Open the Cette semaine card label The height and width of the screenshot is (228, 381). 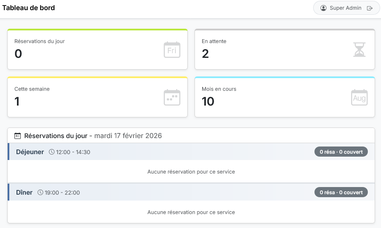coord(32,89)
